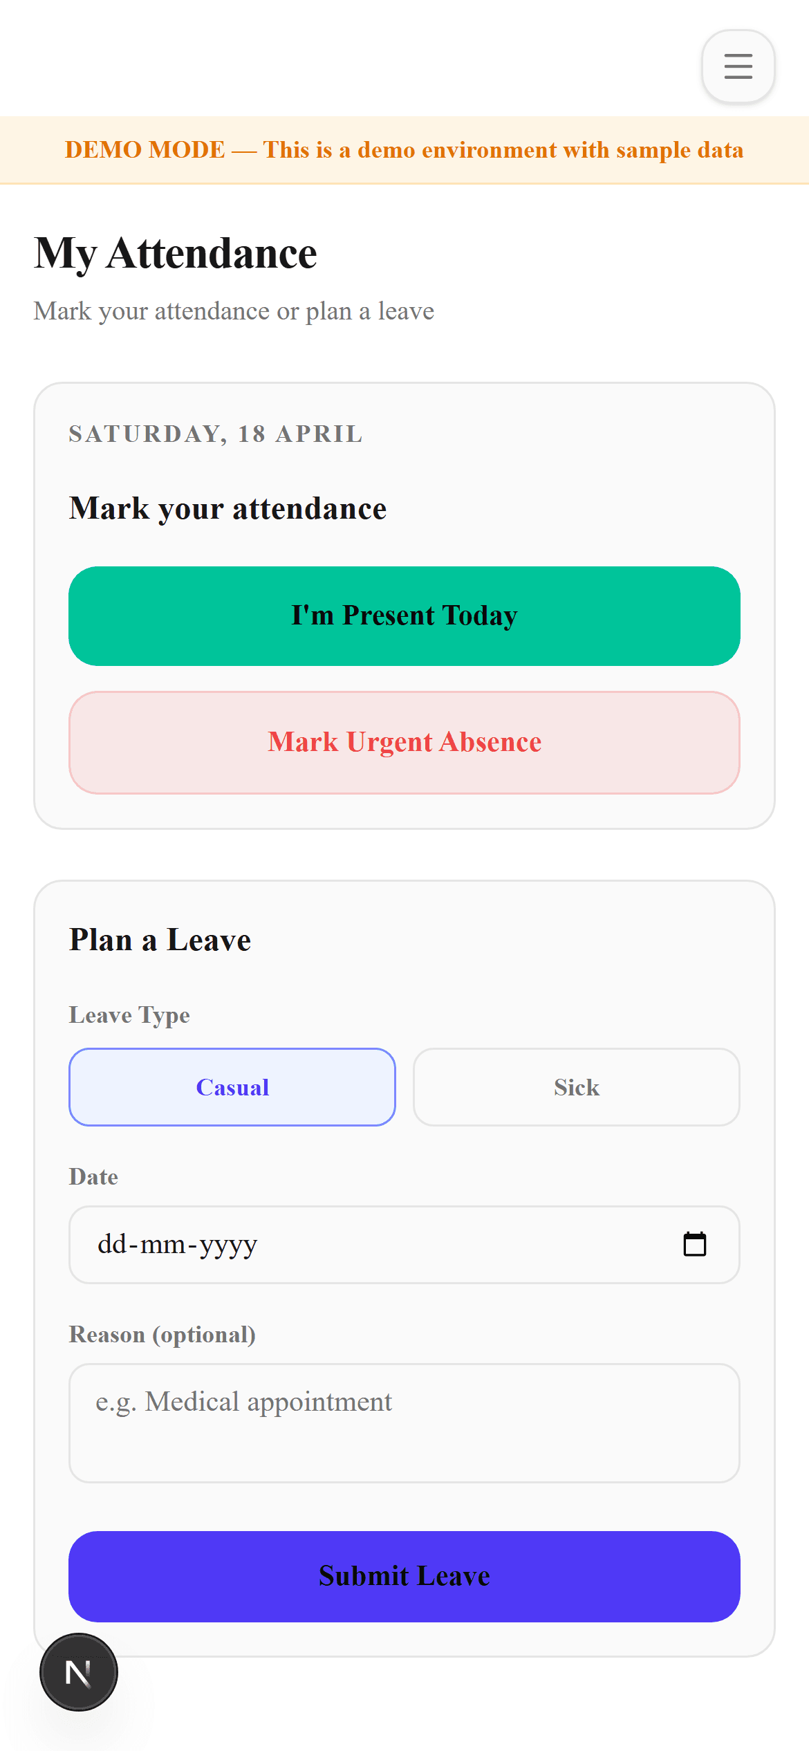This screenshot has height=1751, width=809.
Task: Switch leave type from Casual to Sick
Action: [x=576, y=1087]
